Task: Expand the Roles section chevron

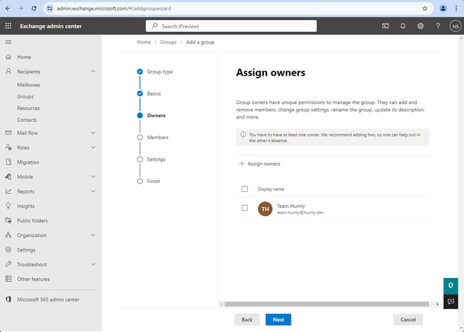Action: [x=93, y=148]
